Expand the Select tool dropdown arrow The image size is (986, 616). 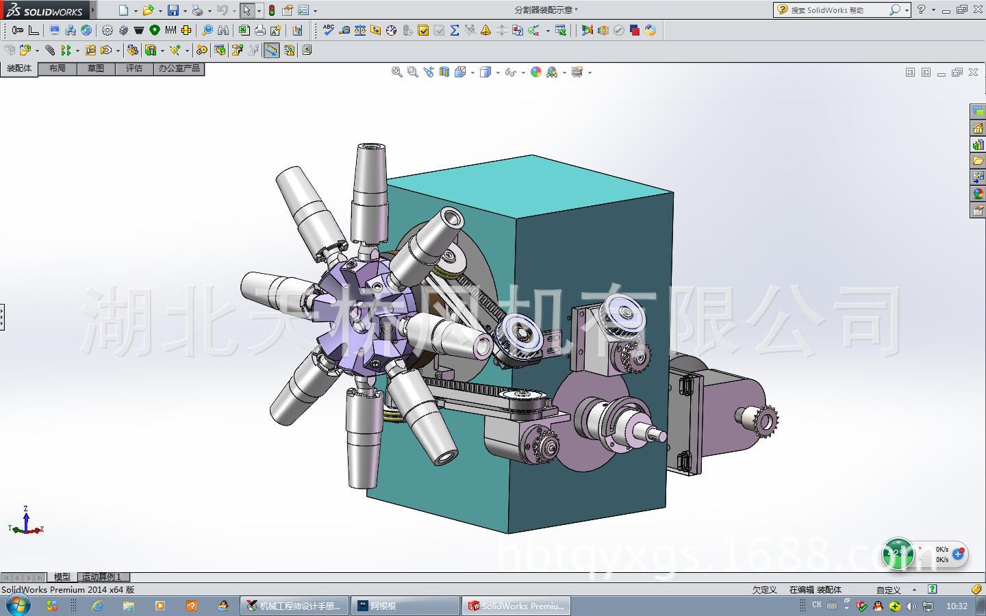pos(259,11)
